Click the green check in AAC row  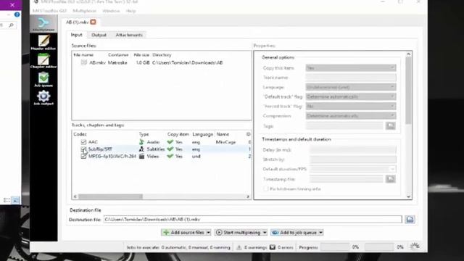pyautogui.click(x=170, y=142)
